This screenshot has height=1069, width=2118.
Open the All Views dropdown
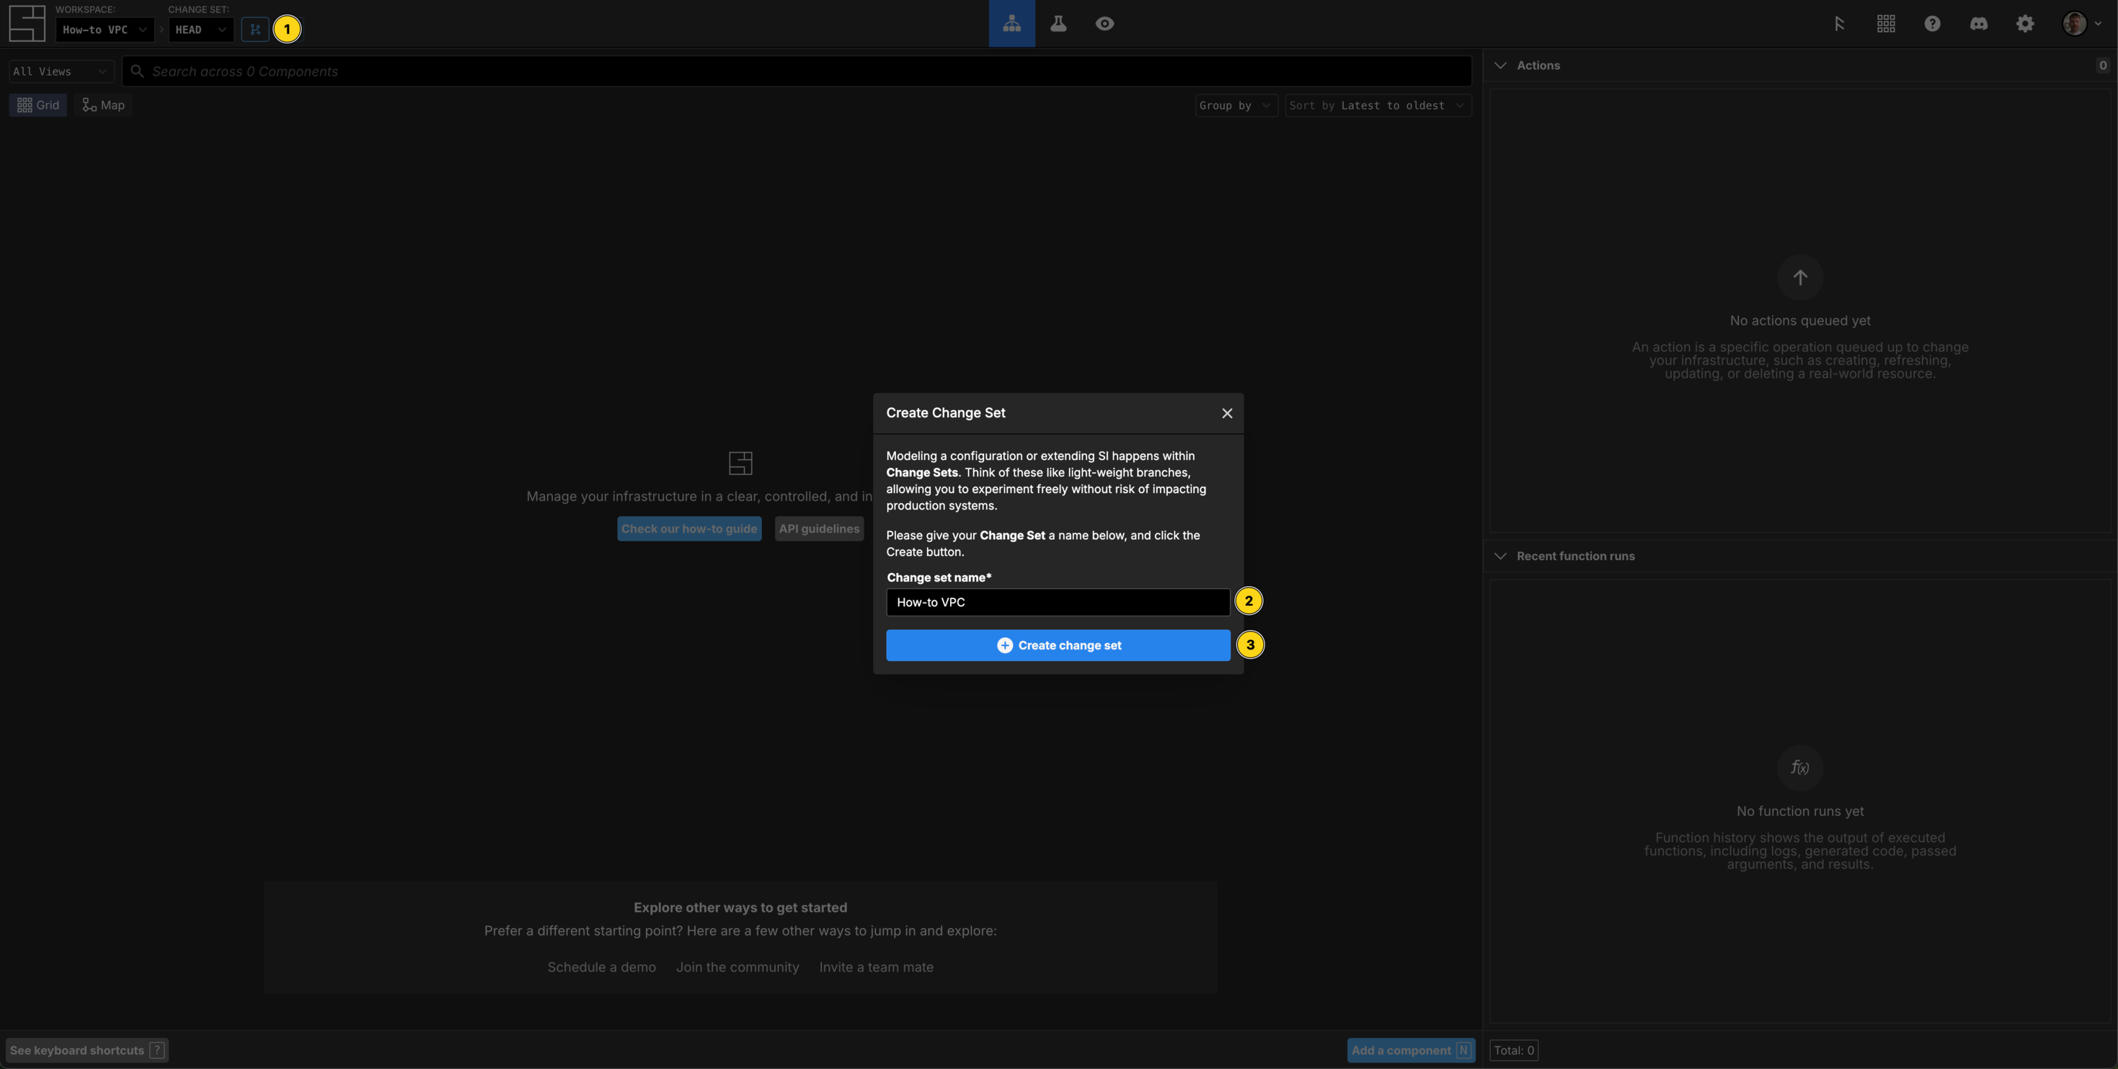61,71
